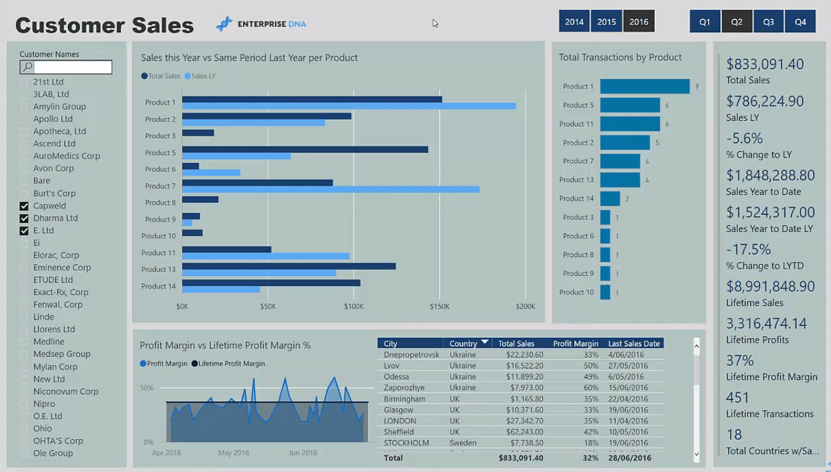The image size is (831, 472).
Task: Click the Eminence Corp customer name
Action: click(62, 268)
